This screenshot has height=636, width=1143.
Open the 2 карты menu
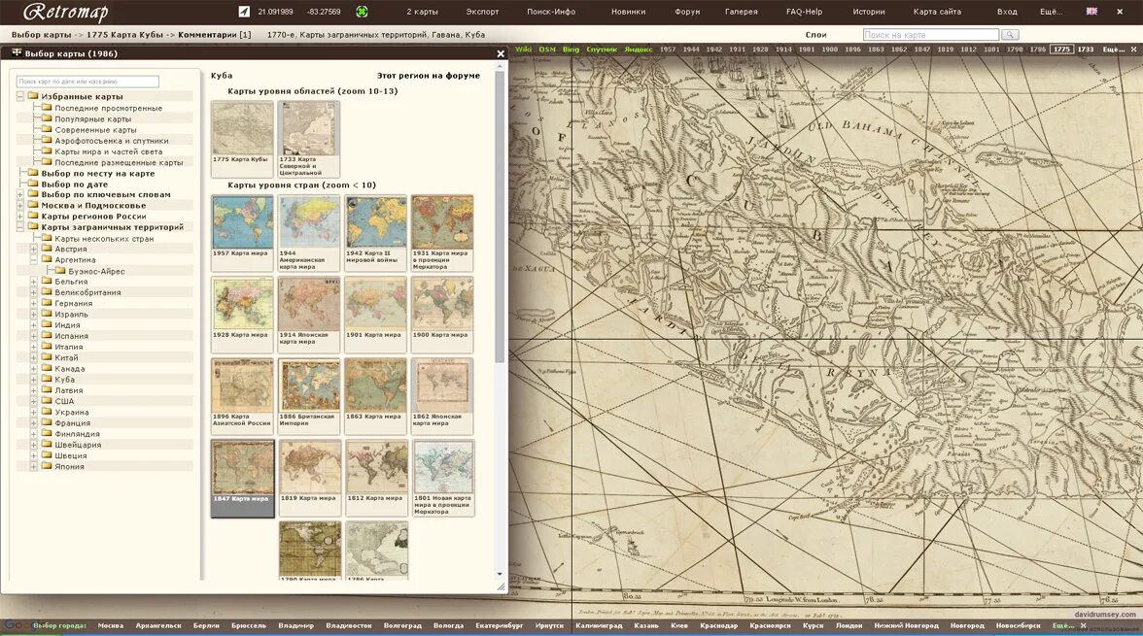422,12
